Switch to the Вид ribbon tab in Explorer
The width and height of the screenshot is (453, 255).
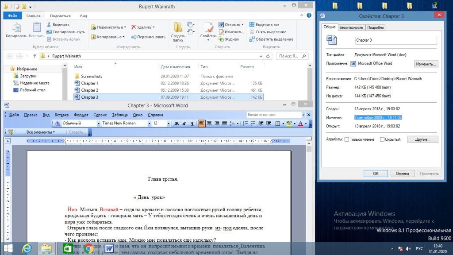point(84,16)
